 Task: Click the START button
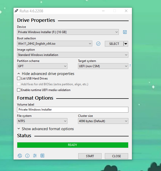coord(90,156)
